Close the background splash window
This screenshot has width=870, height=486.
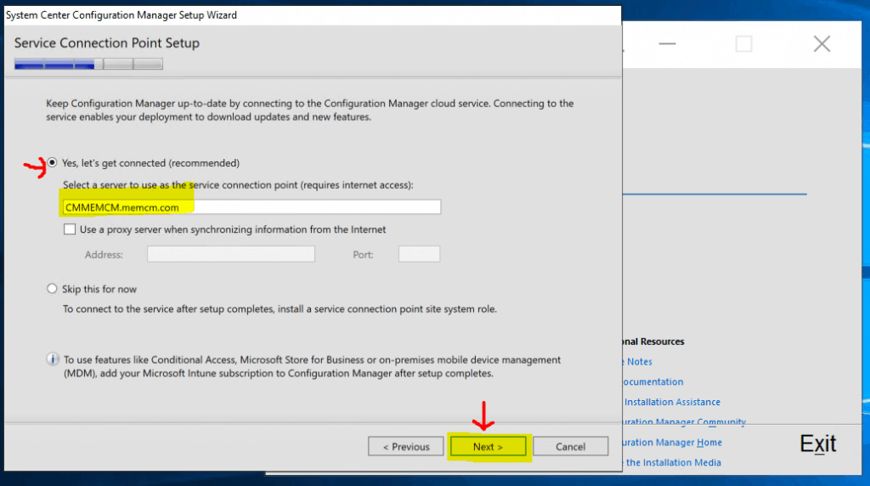point(822,44)
